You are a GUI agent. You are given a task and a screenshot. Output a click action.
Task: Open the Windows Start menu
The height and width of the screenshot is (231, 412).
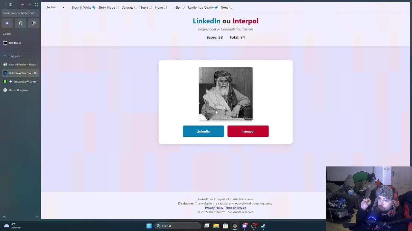(x=149, y=226)
